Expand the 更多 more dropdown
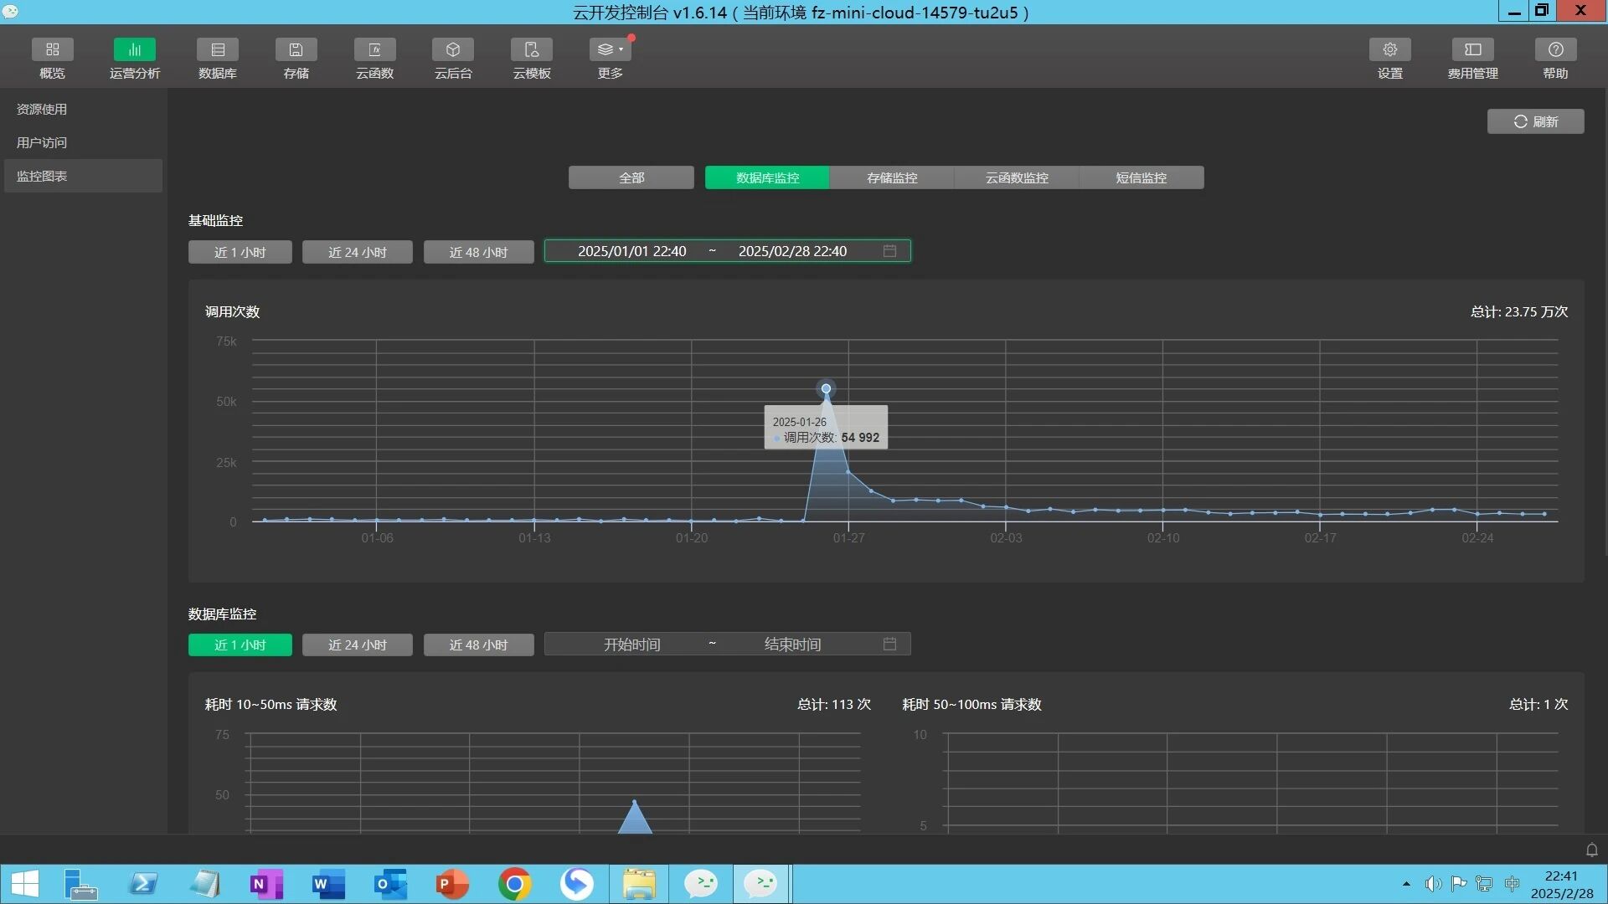The height and width of the screenshot is (904, 1608). tap(610, 50)
